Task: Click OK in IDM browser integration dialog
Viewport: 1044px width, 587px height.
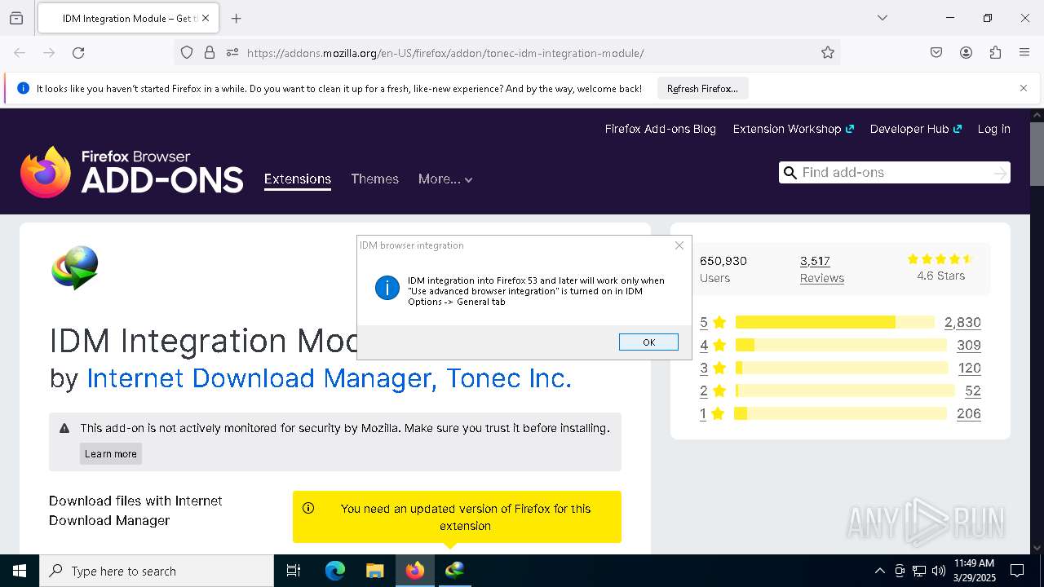Action: click(648, 342)
